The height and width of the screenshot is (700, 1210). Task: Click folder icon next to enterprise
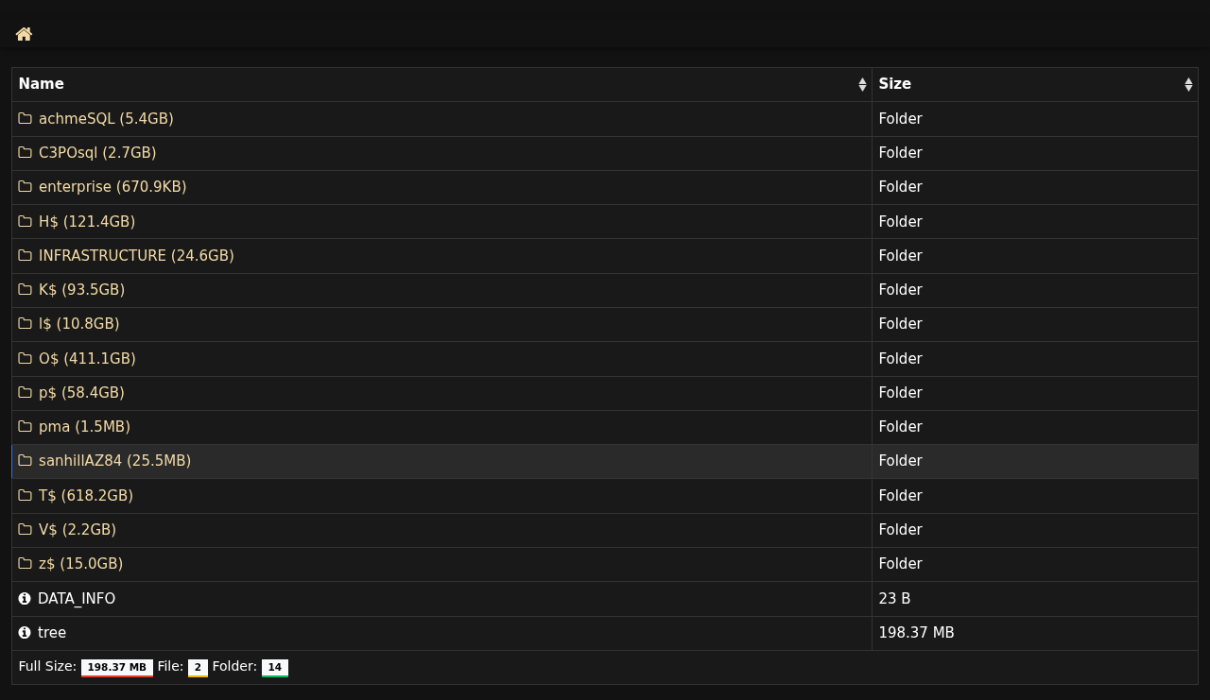click(x=26, y=187)
